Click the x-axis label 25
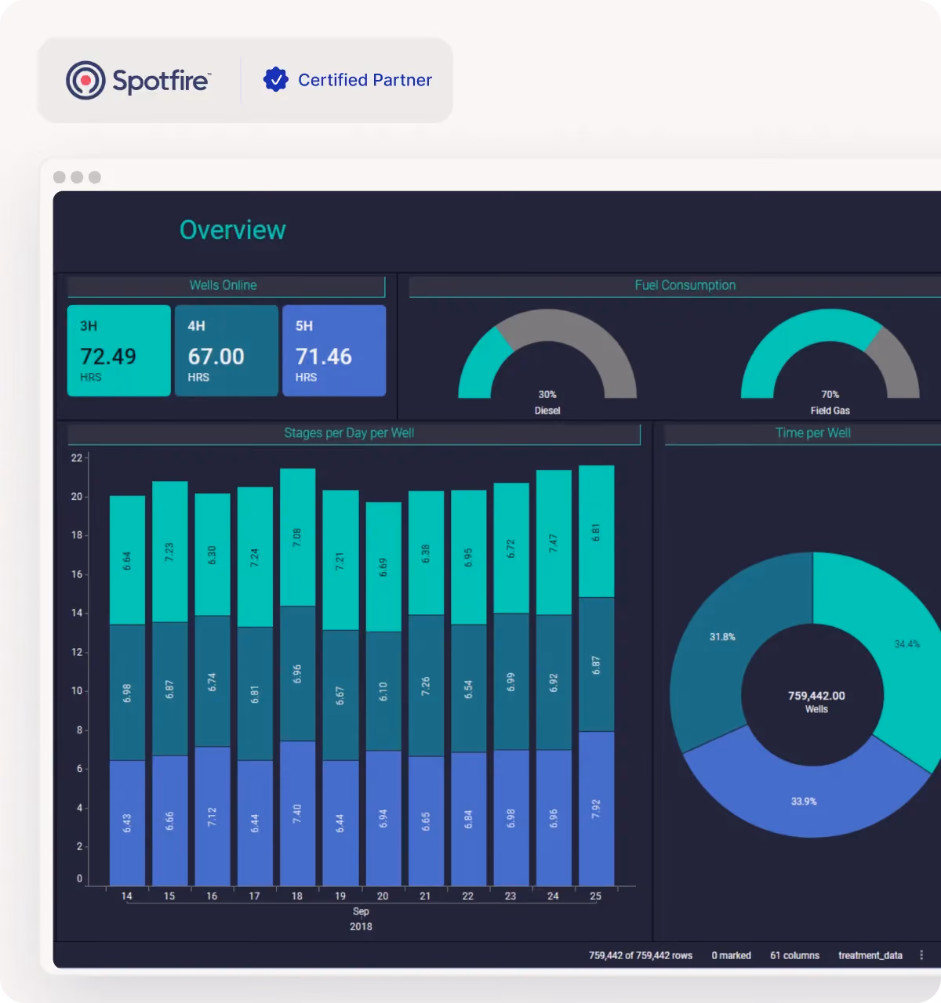941x1003 pixels. [x=596, y=896]
